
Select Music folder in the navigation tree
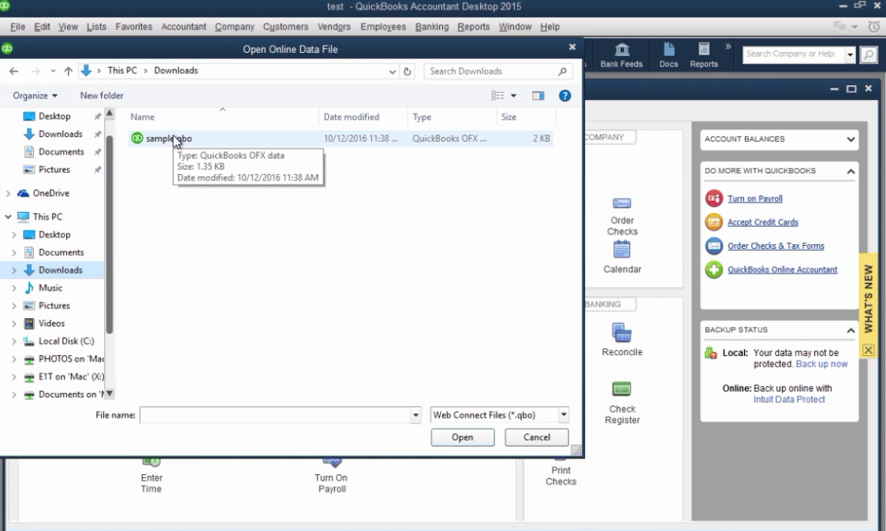[x=50, y=288]
